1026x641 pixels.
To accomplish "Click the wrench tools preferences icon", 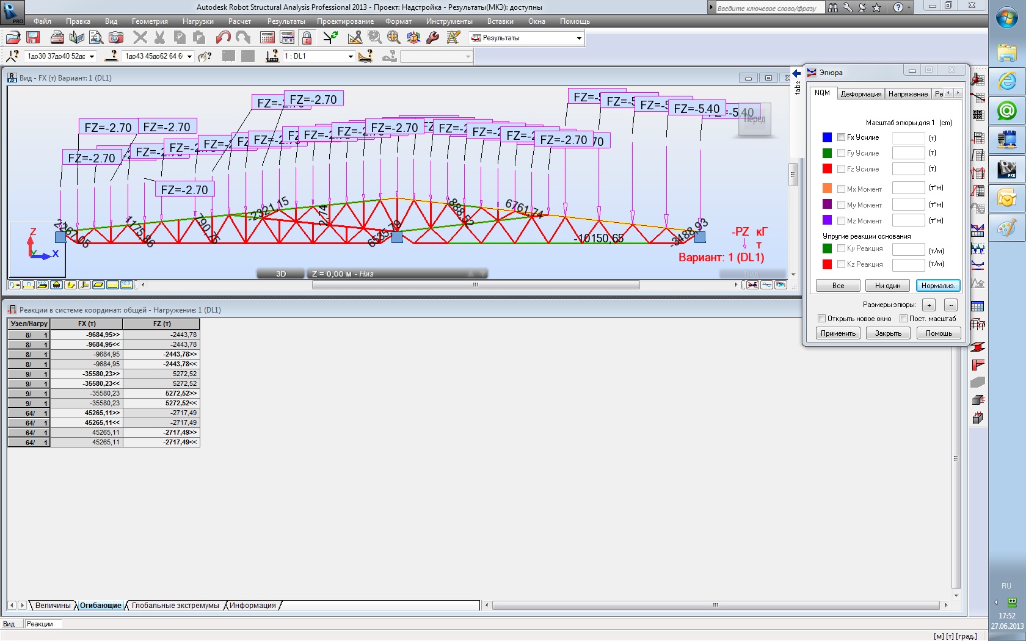I will pos(433,38).
